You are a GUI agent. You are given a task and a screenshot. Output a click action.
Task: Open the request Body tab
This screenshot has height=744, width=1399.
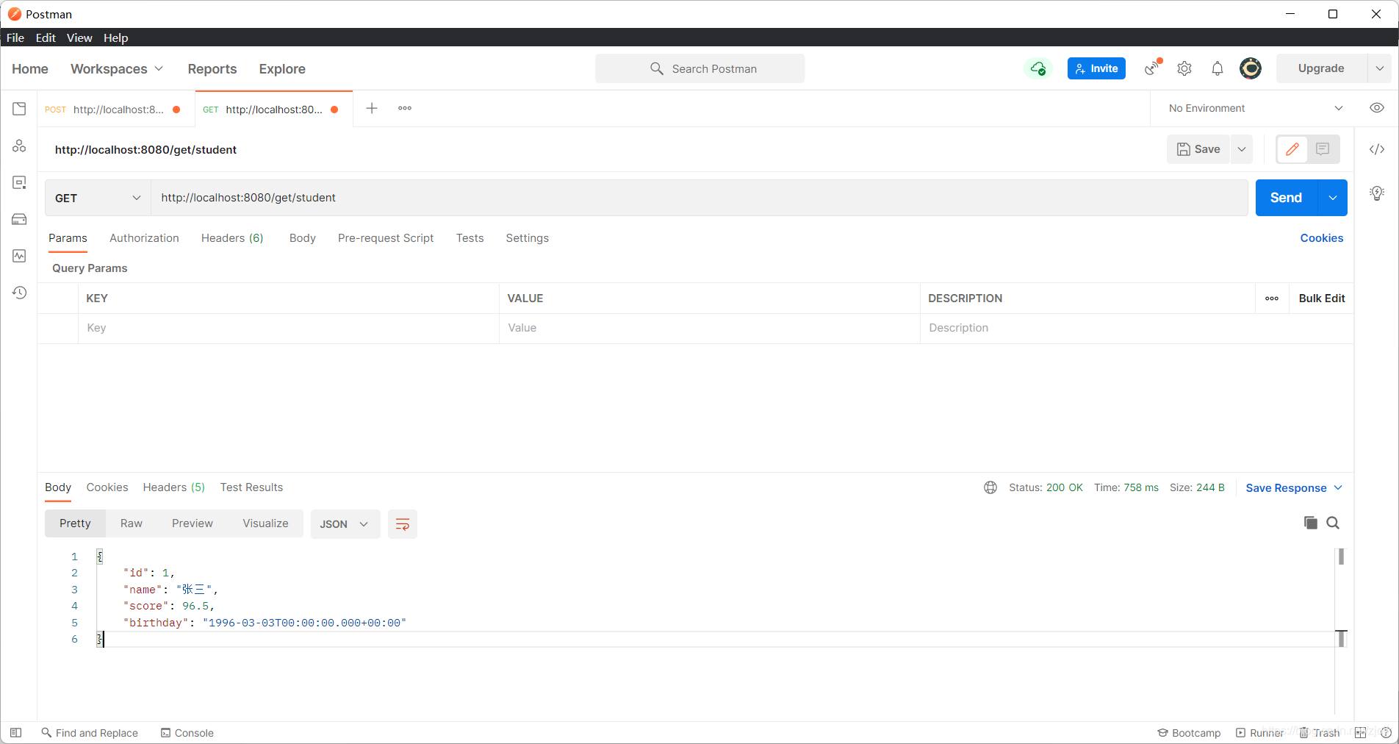tap(303, 238)
